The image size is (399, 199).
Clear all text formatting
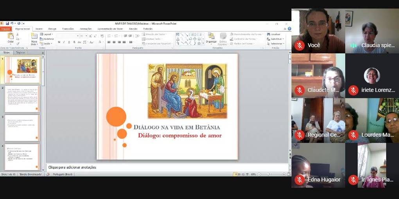pos(102,36)
